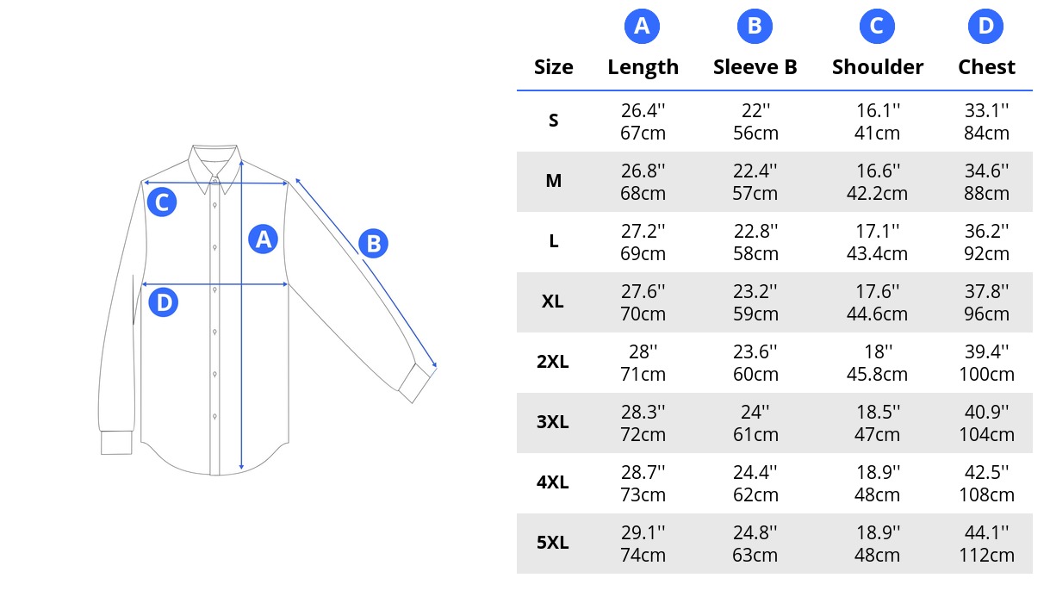This screenshot has height=603, width=1050.
Task: Click the Chest column header
Action: 987,67
